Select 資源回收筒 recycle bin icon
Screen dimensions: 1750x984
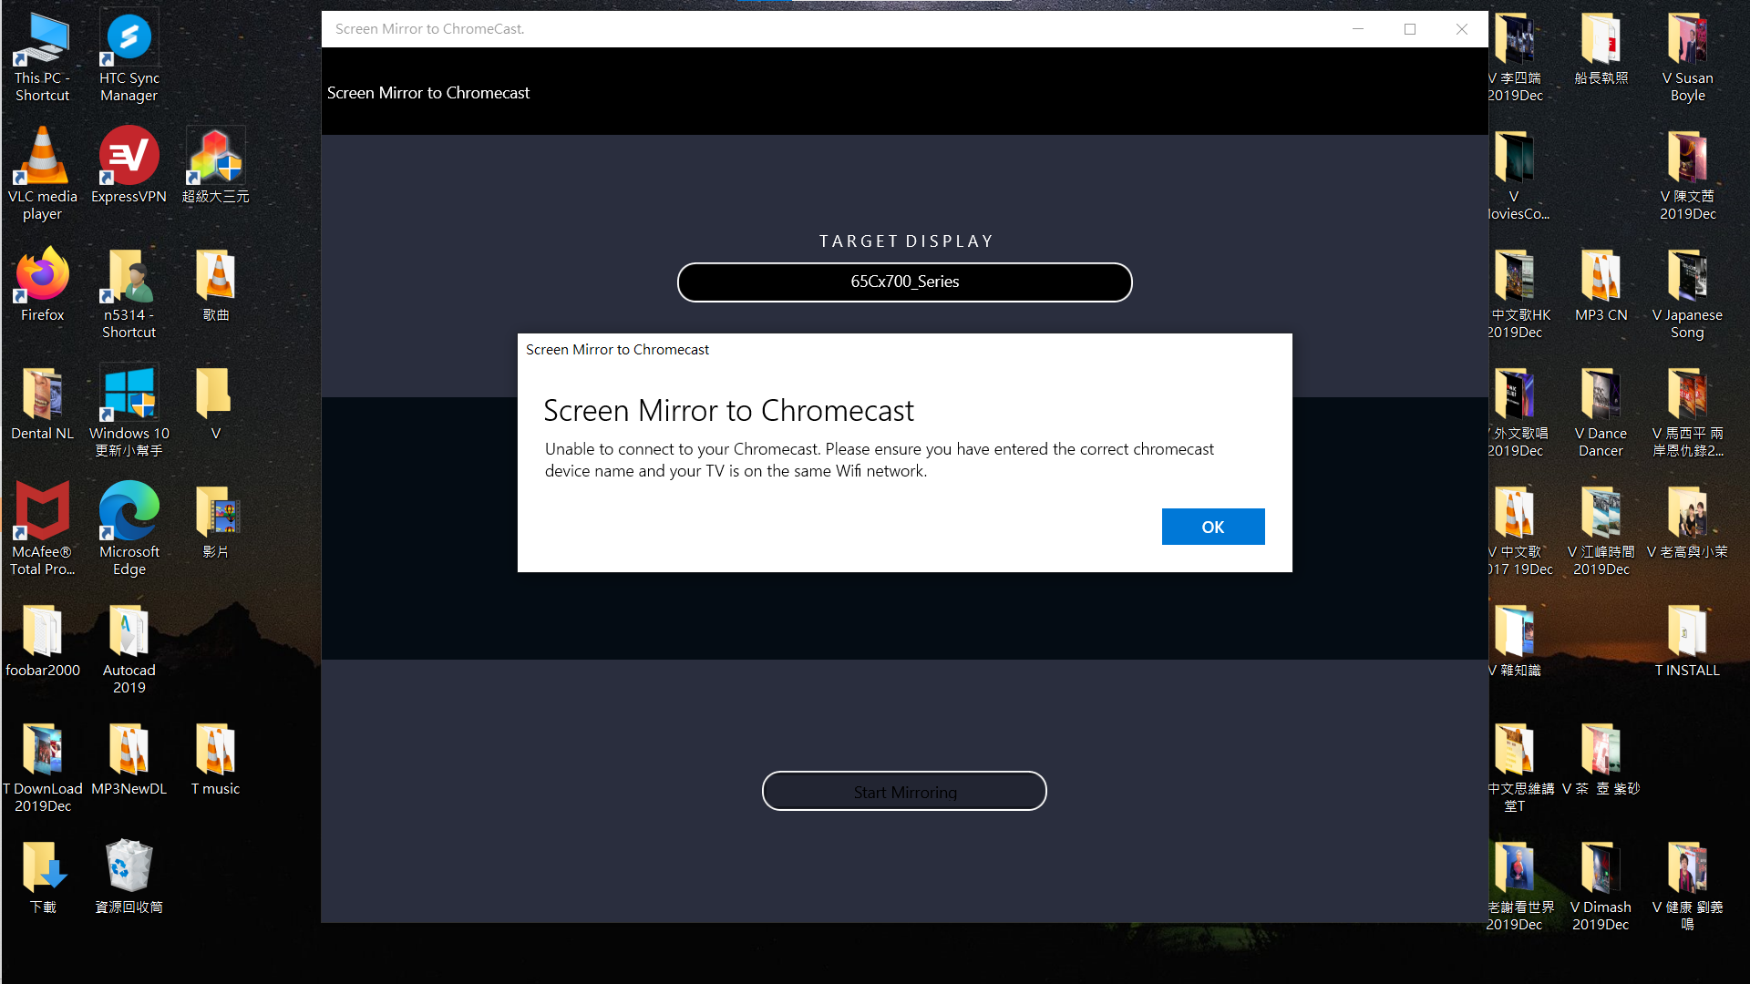(129, 877)
